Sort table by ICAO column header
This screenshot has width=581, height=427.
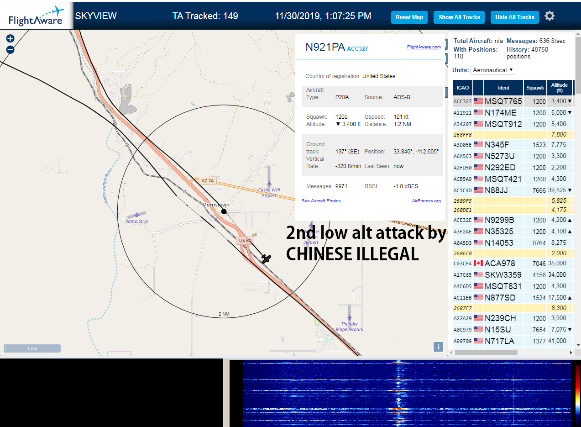coord(463,88)
